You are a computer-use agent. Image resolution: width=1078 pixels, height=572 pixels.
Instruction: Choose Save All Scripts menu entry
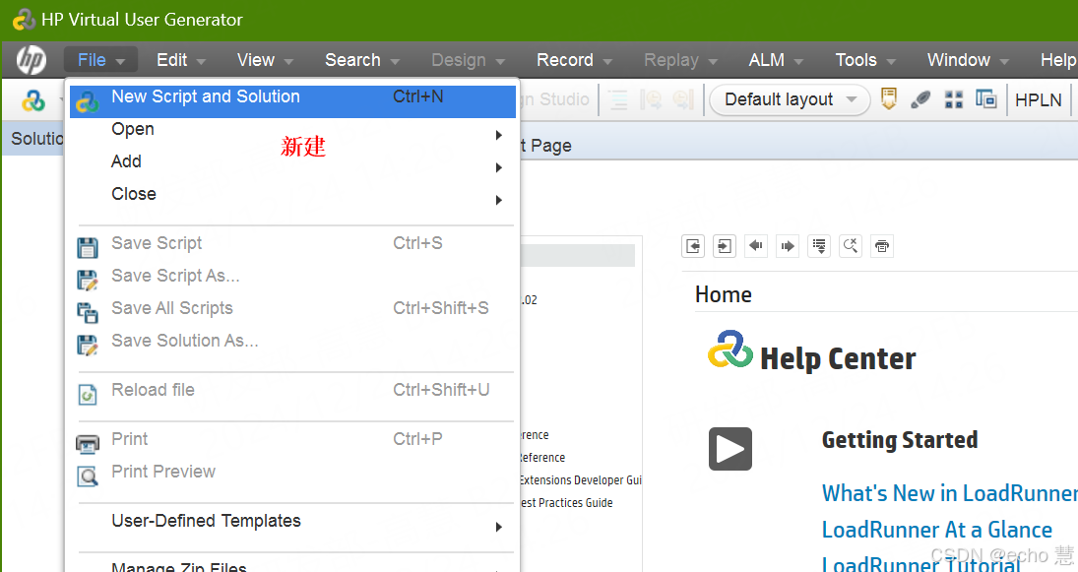pyautogui.click(x=292, y=308)
